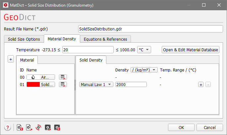Click the database icon beside Solid material
Image resolution: width=227 pixels, height=135 pixels.
(63, 84)
